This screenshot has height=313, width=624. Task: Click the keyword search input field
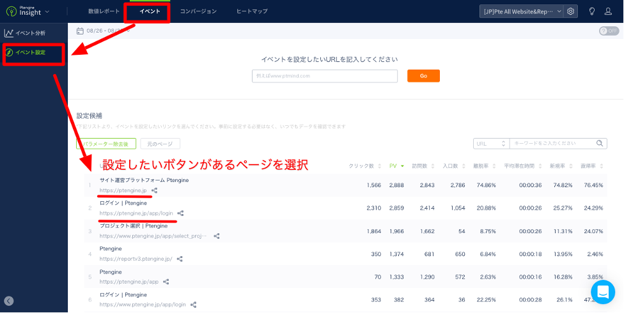click(552, 144)
